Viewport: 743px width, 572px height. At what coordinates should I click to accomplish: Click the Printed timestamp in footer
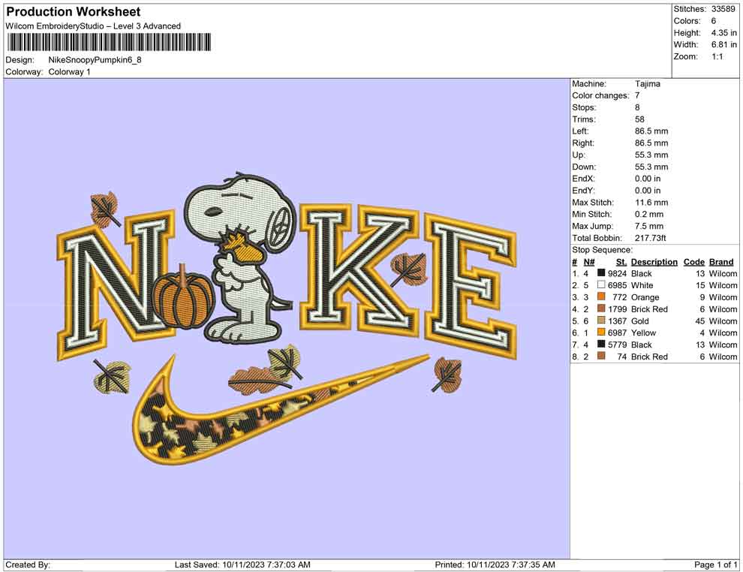click(x=495, y=564)
